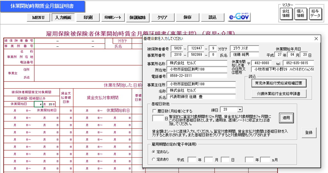This screenshot has height=173, width=328.
Task: Click 電話番号 field 0568-22-3311
Action: coord(197,75)
